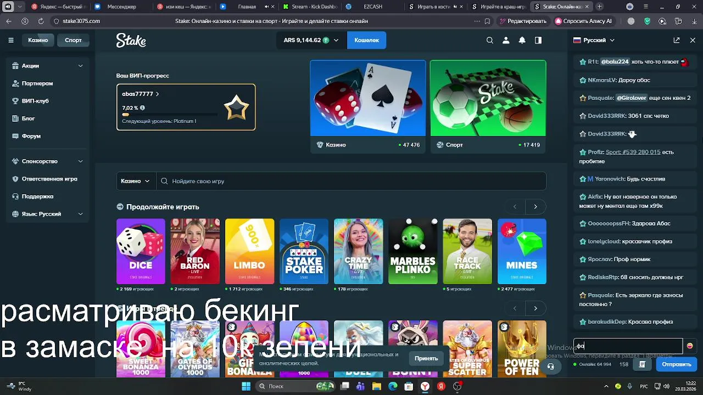
Task: Switch to Спорт tab
Action: point(73,40)
